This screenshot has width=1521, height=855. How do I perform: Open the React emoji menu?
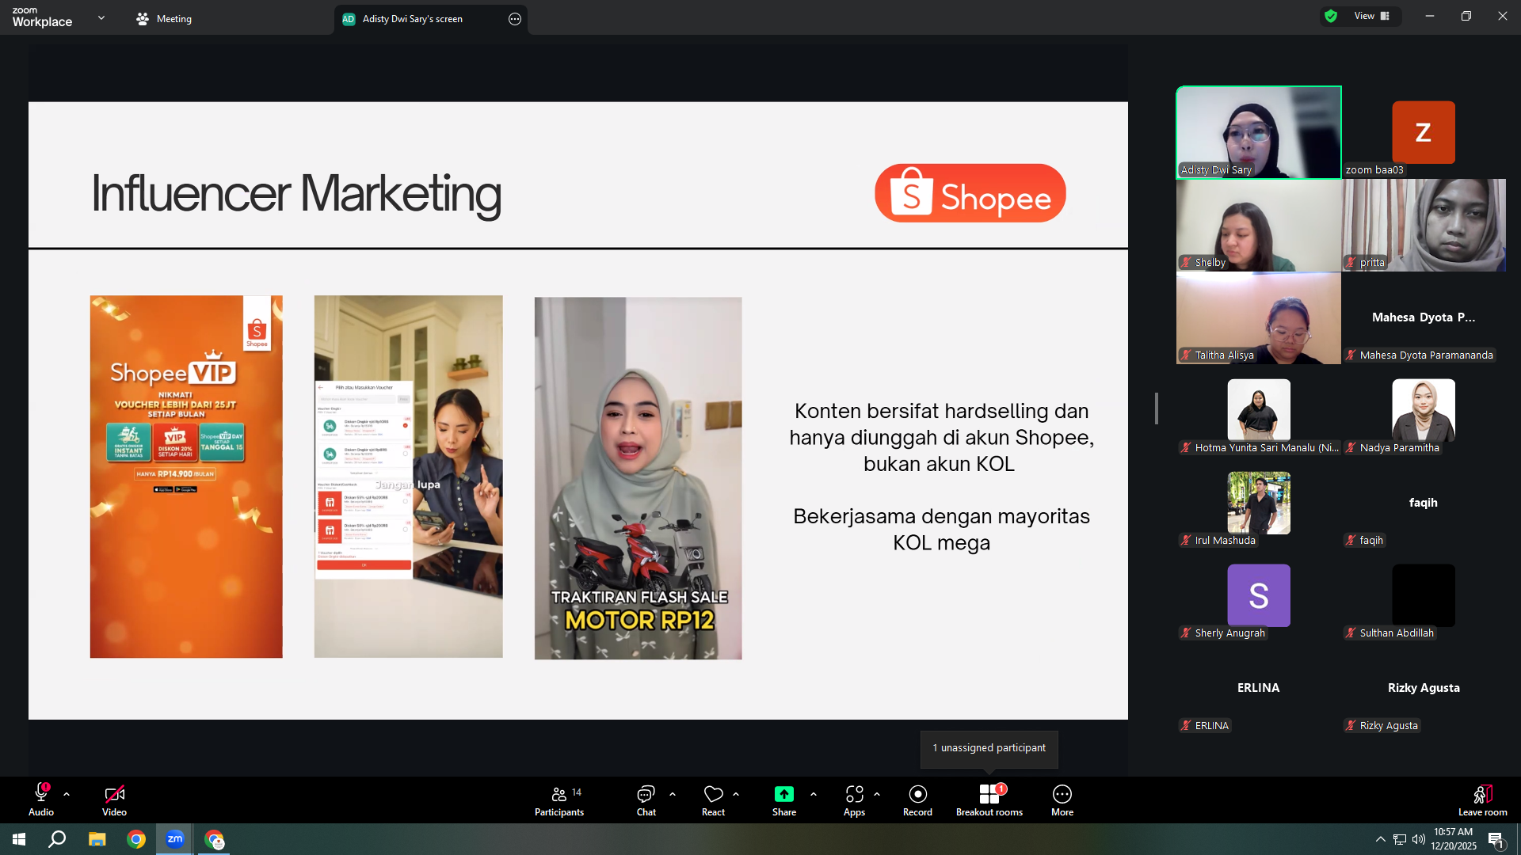coord(713,800)
